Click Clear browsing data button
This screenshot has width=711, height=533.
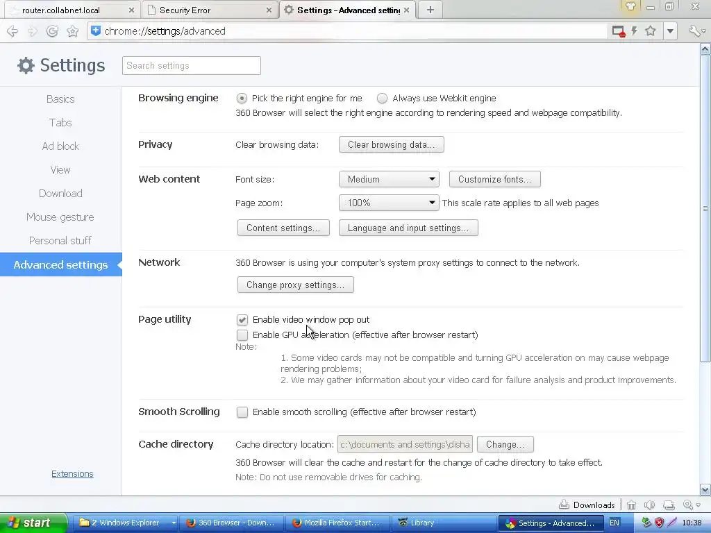[x=392, y=144]
